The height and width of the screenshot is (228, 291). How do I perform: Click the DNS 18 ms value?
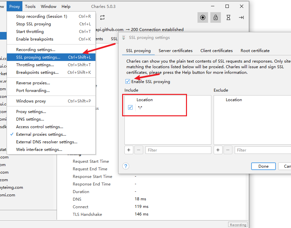[140, 199]
